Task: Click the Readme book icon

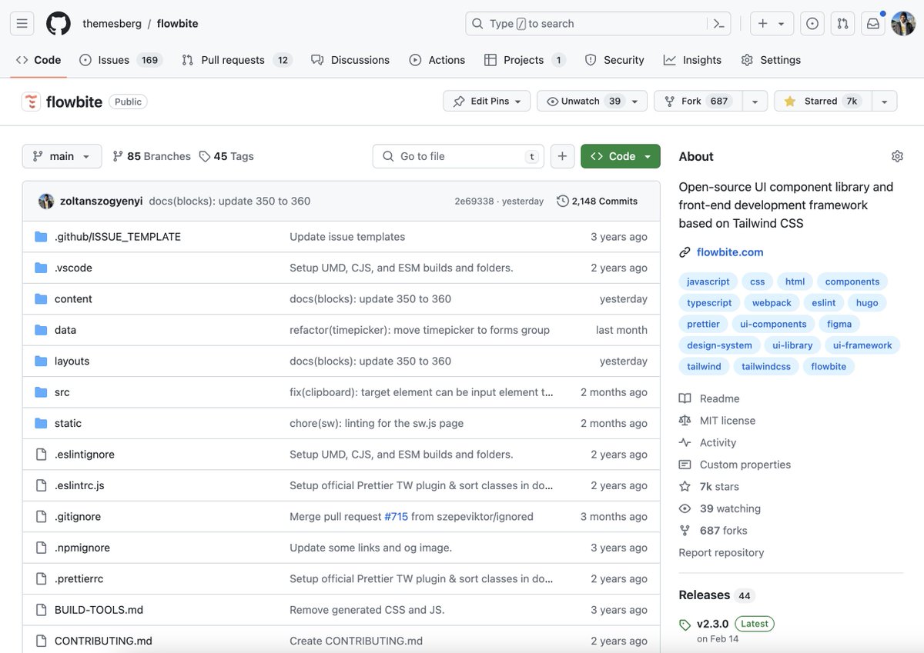Action: click(685, 398)
